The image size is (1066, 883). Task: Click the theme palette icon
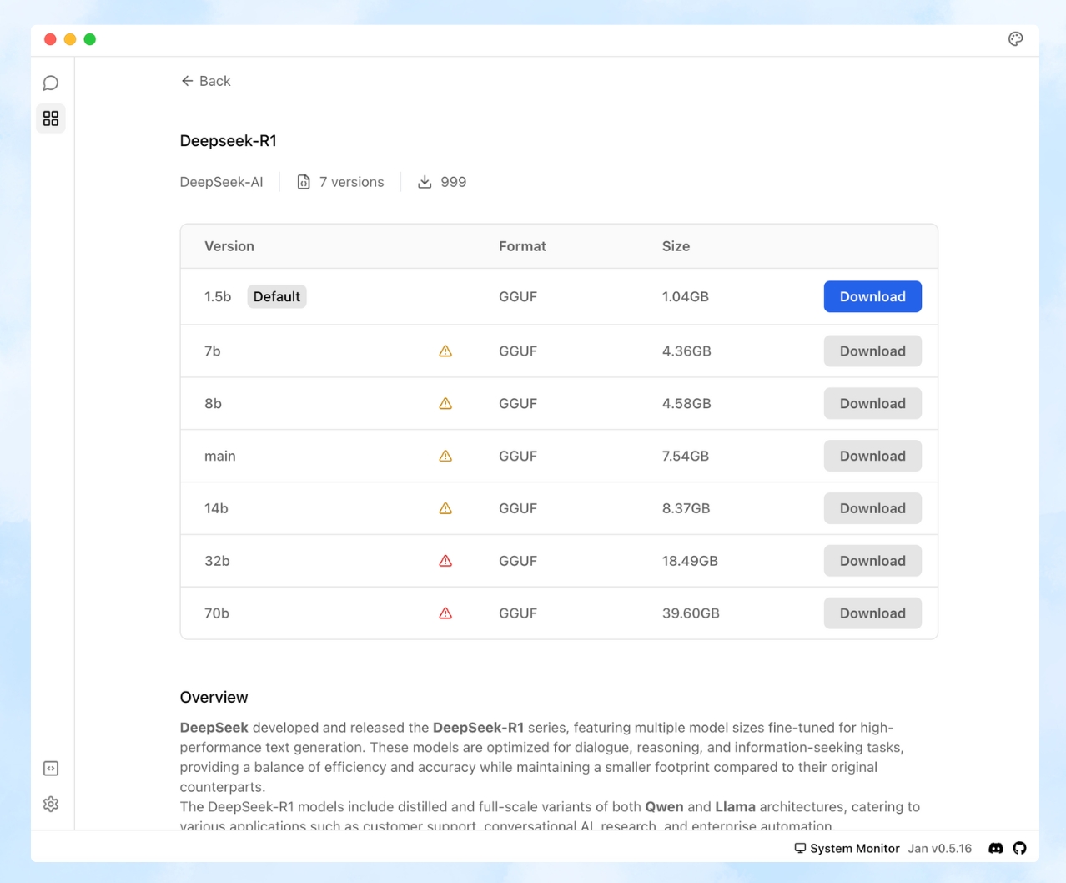pos(1015,38)
